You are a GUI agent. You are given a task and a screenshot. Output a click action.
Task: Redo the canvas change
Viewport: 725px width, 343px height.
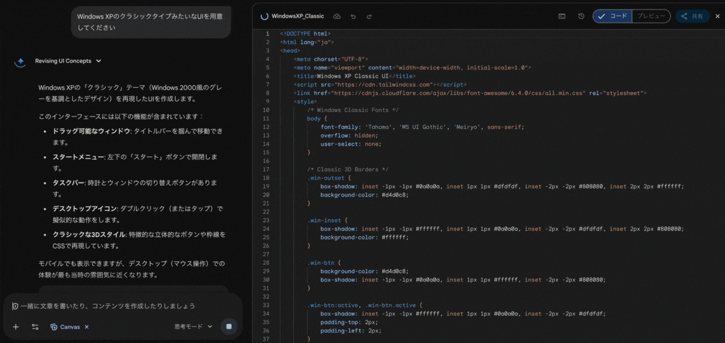pos(369,16)
